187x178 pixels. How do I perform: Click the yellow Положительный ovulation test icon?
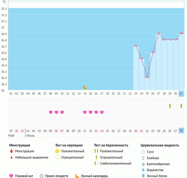[57, 151]
